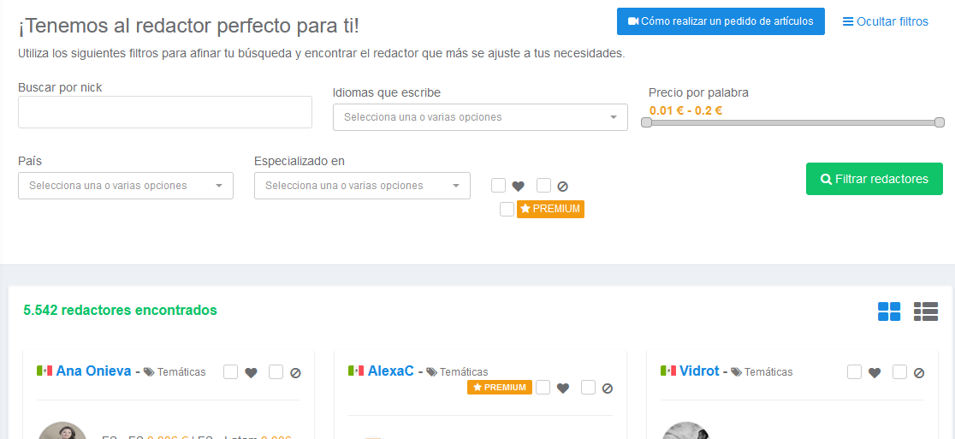Tick block checkbox on Vidrot's card
955x439 pixels.
click(x=899, y=371)
